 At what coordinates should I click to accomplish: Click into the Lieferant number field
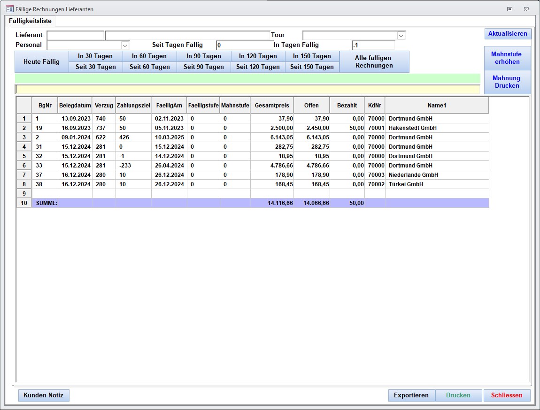75,36
